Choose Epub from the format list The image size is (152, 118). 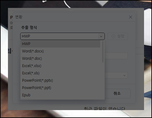[60, 95]
